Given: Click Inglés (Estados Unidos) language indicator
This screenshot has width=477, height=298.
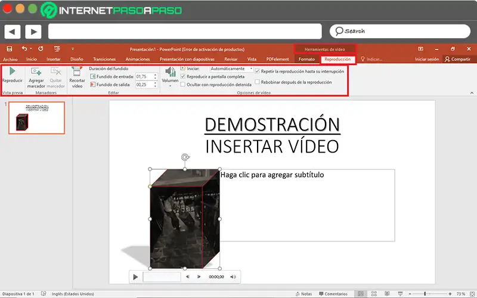Looking at the screenshot, I should pyautogui.click(x=73, y=294).
